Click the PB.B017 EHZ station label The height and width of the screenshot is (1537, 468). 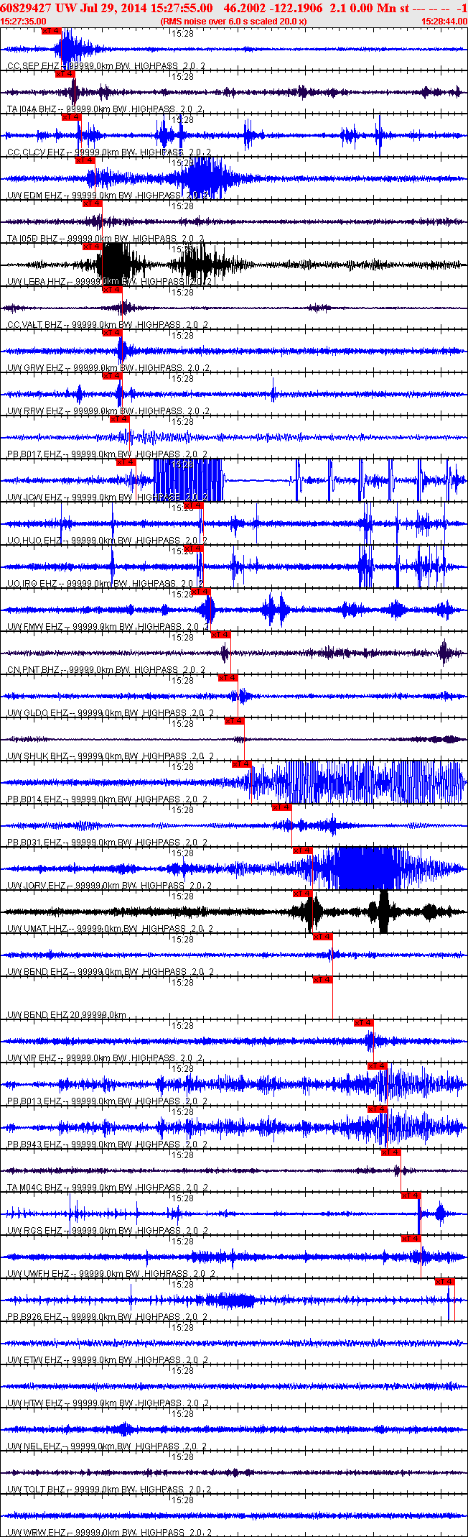[x=107, y=454]
